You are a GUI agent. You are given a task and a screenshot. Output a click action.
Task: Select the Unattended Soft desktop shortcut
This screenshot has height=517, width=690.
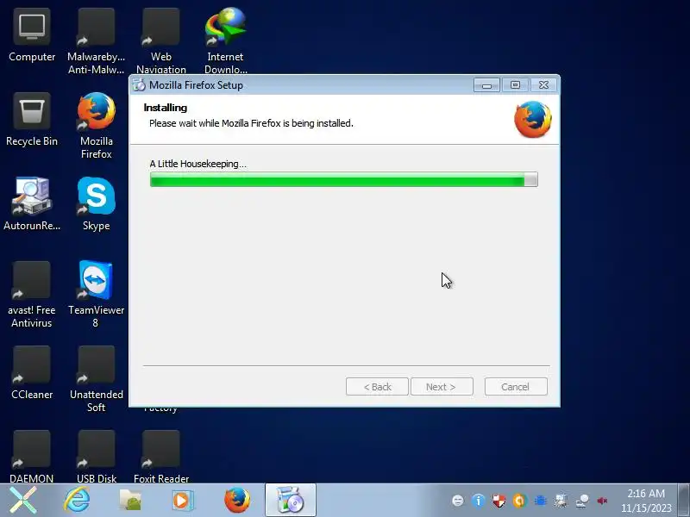tap(96, 379)
